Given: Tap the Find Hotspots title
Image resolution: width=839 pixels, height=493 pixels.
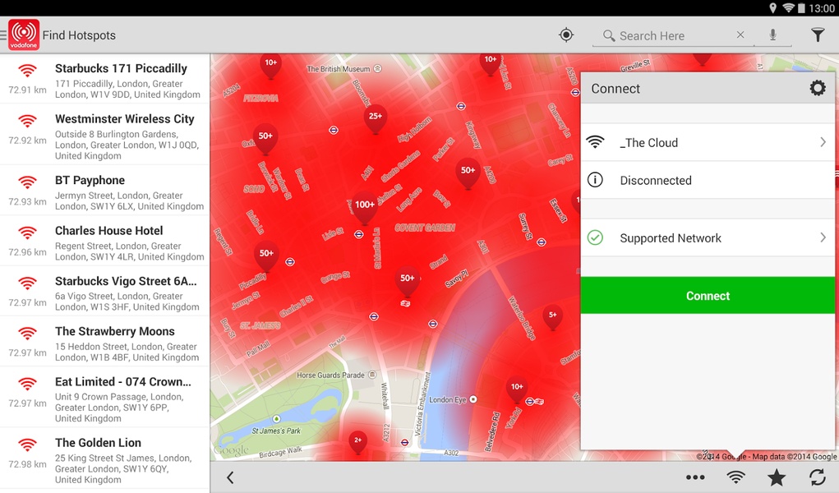Looking at the screenshot, I should 79,35.
